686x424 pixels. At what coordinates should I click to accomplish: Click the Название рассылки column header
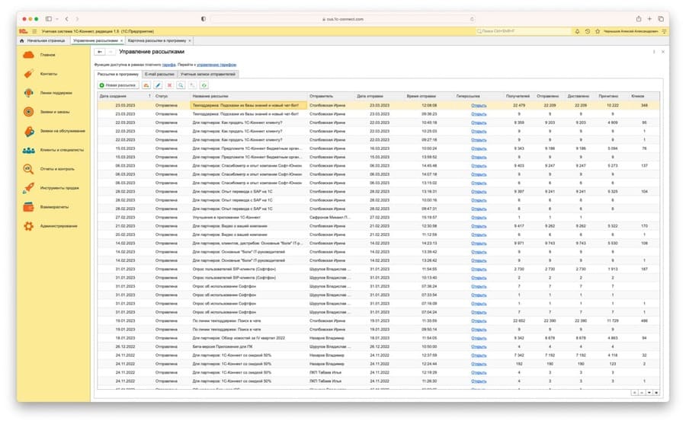click(248, 96)
